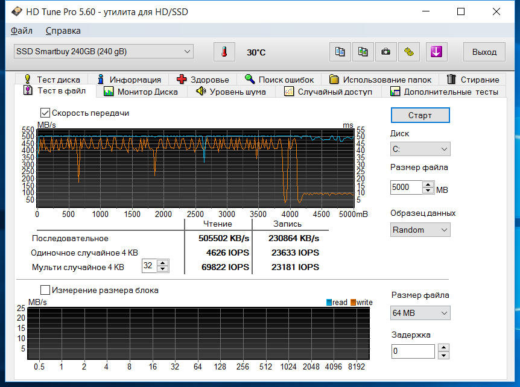Click the Выход button
The image size is (520, 387).
coord(484,52)
